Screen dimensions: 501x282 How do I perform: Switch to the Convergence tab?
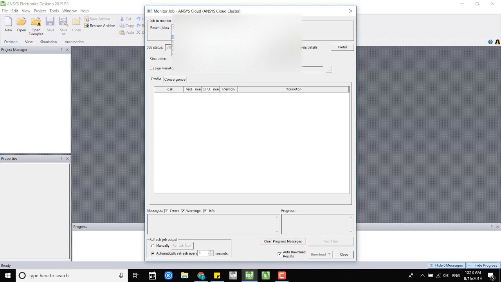coord(175,79)
